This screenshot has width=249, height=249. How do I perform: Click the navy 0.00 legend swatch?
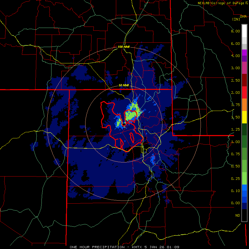(x=244, y=206)
